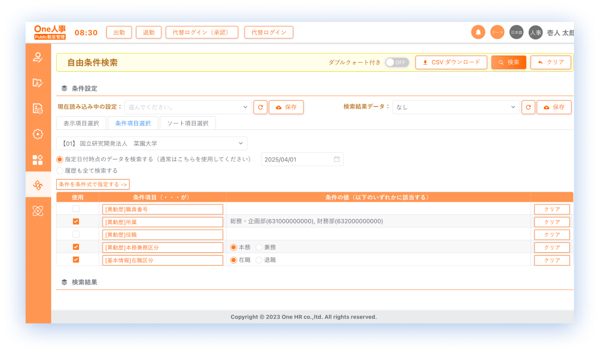
Task: Open the employee edit sidebar icon
Action: 37,57
